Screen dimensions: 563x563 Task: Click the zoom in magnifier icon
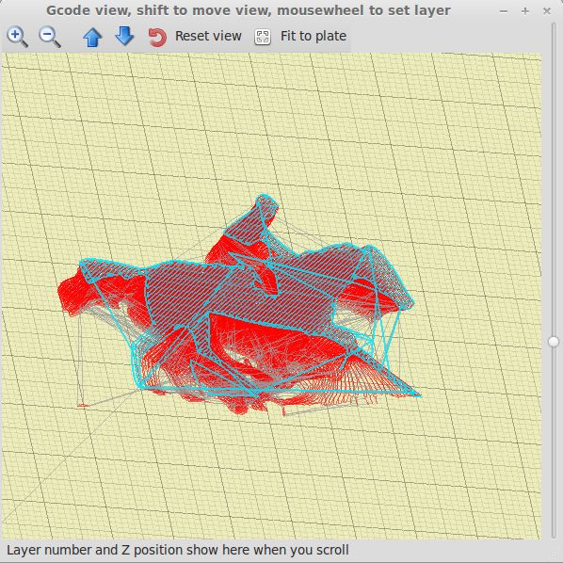click(17, 37)
